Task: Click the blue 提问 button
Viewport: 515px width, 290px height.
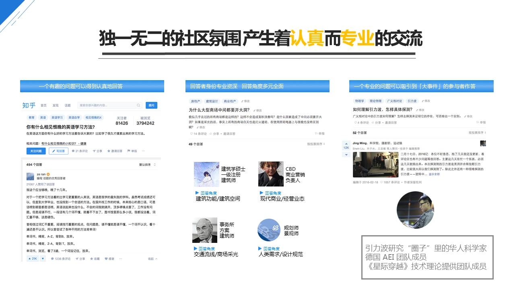Action: (151, 106)
